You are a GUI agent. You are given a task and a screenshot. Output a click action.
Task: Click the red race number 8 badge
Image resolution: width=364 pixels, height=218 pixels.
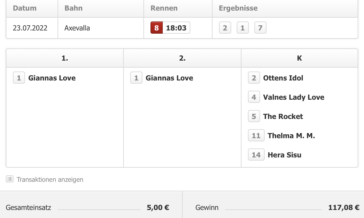pyautogui.click(x=157, y=28)
